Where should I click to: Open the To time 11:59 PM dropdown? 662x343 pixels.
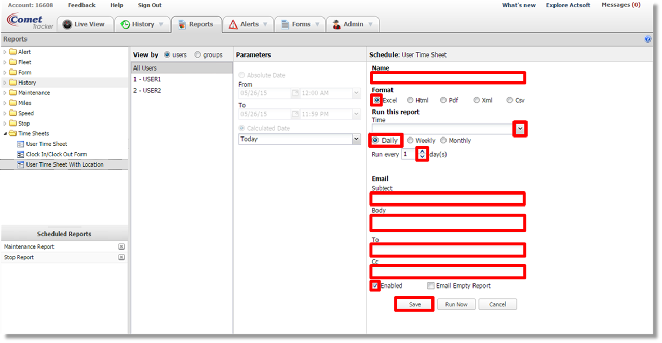(356, 114)
